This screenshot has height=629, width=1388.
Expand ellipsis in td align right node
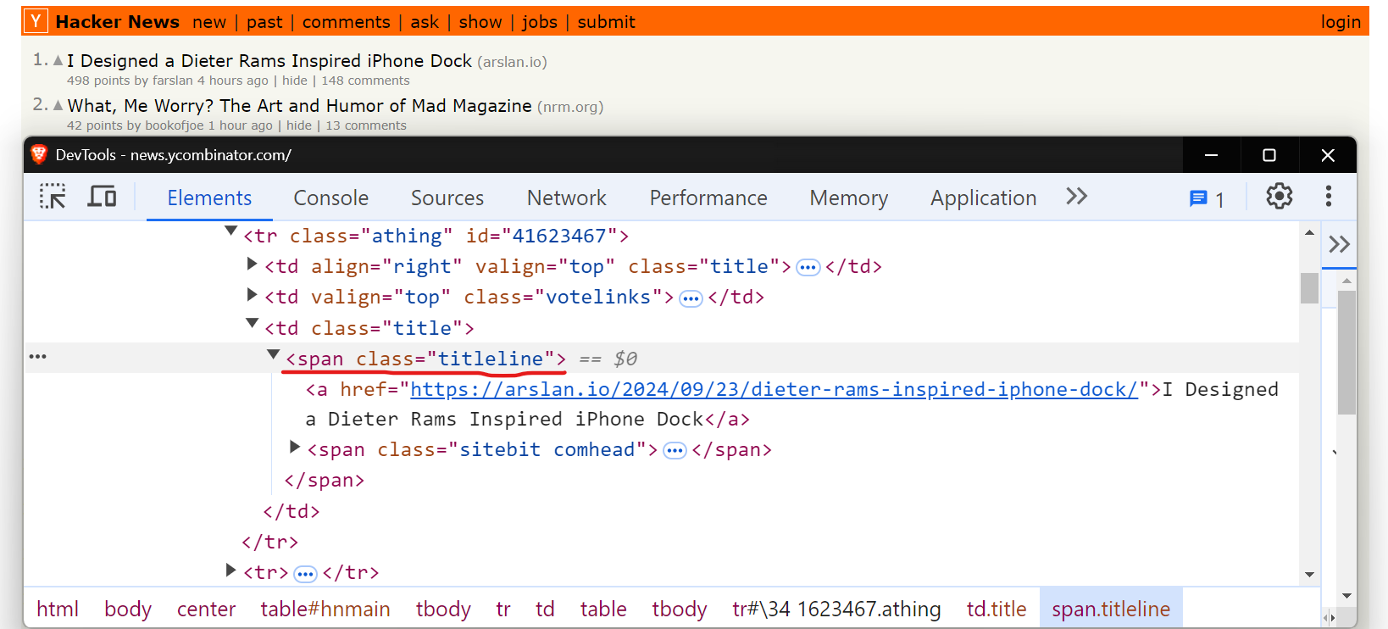pos(808,268)
